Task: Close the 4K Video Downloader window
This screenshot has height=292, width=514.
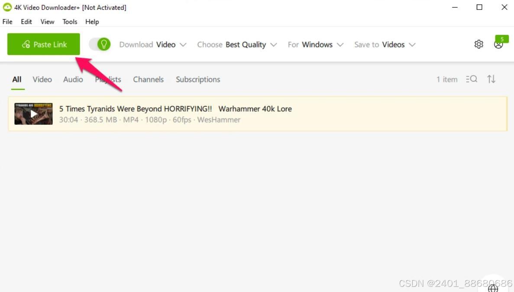Action: click(x=504, y=7)
